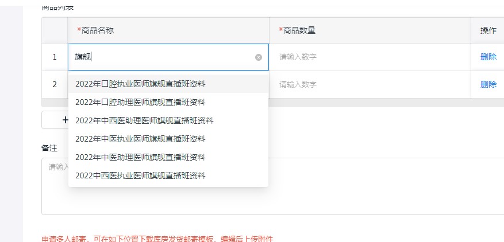Screen dimensions: 504x242
Task: Click the 操作 column header
Action: [x=488, y=30]
